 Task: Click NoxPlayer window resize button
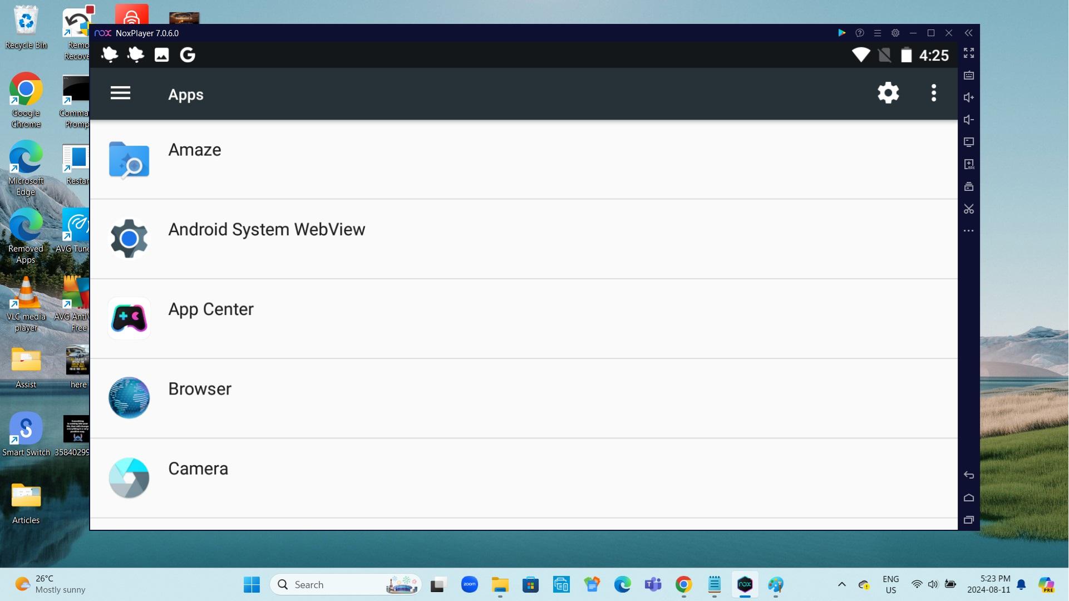click(930, 33)
